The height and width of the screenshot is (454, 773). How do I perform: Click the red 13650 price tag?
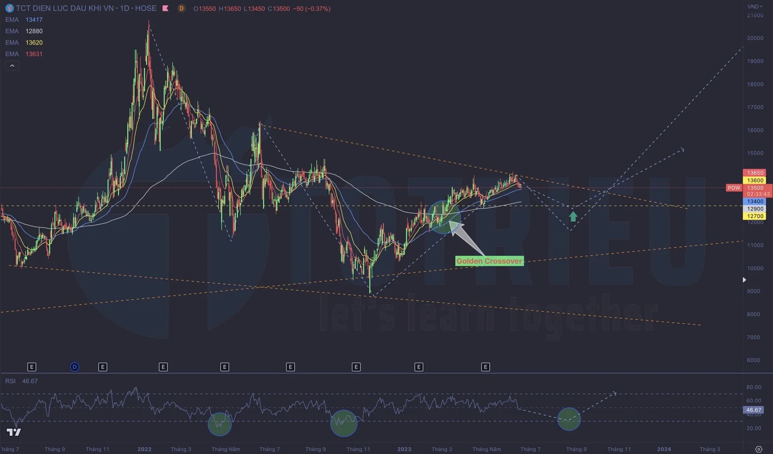point(755,173)
